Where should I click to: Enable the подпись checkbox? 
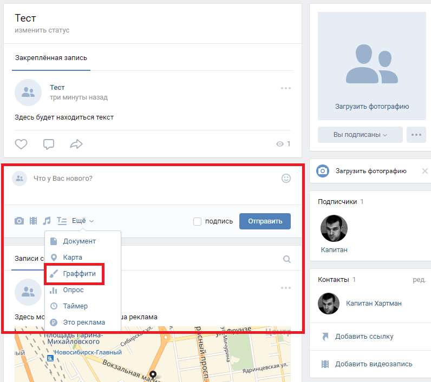point(198,221)
